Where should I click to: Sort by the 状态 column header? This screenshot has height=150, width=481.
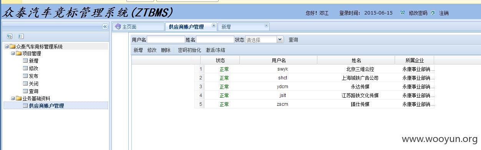pos(220,60)
